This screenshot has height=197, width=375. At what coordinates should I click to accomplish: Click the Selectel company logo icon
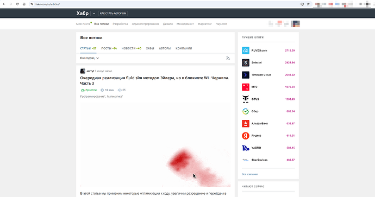(x=245, y=62)
